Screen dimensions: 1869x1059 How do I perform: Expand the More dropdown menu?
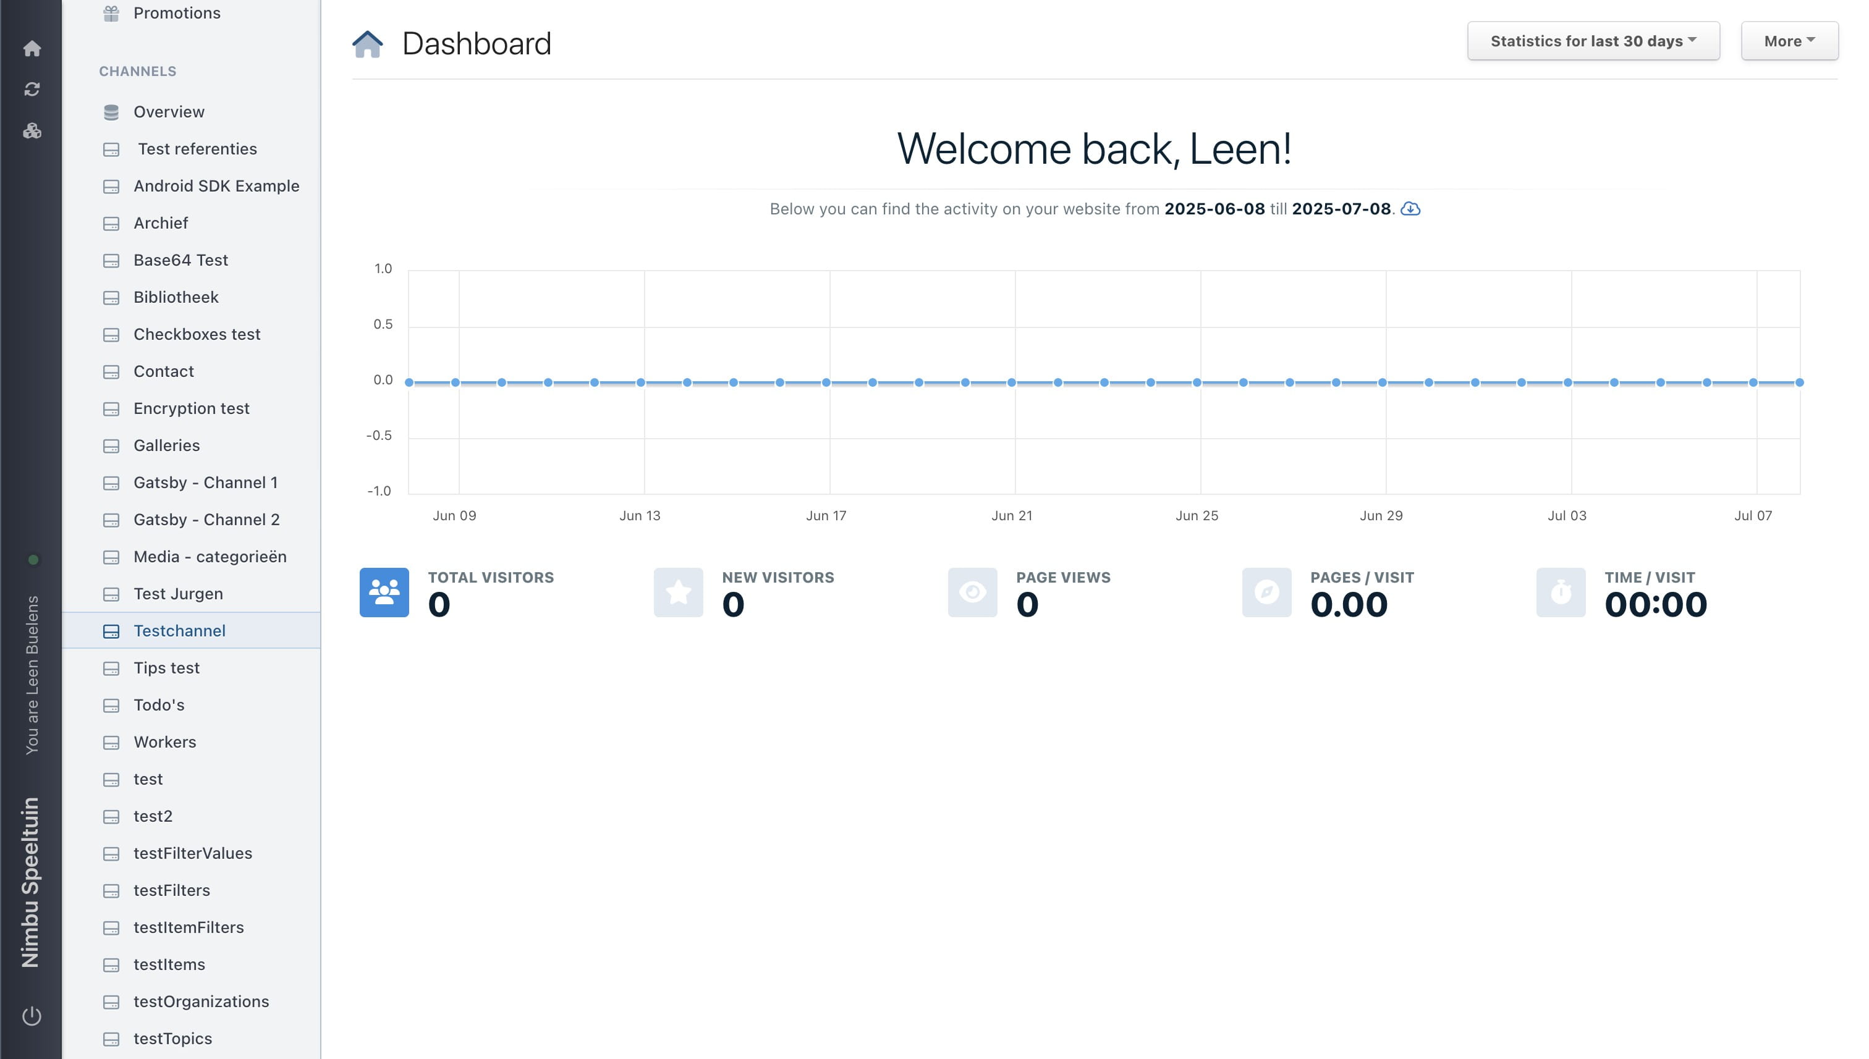(x=1789, y=41)
